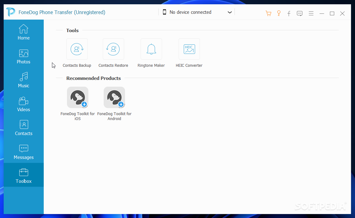
Task: Maximize the FoneDog window
Action: coord(332,13)
